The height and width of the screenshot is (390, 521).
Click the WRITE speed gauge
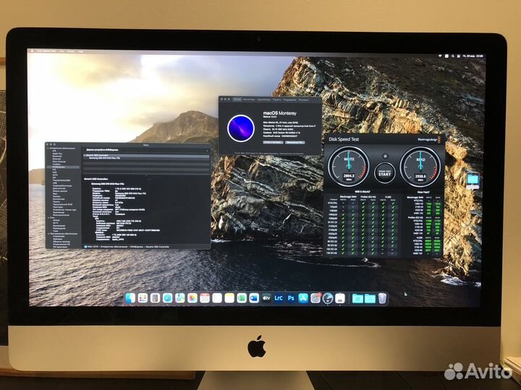pos(349,167)
